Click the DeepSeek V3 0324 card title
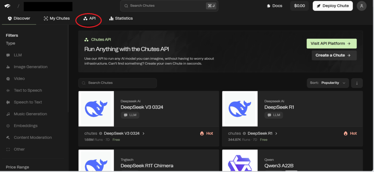Viewport: 374px width, 172px height. [x=142, y=107]
